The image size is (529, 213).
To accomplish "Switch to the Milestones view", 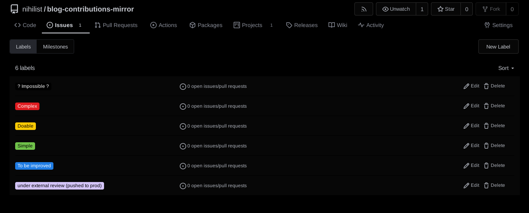I will (x=55, y=46).
